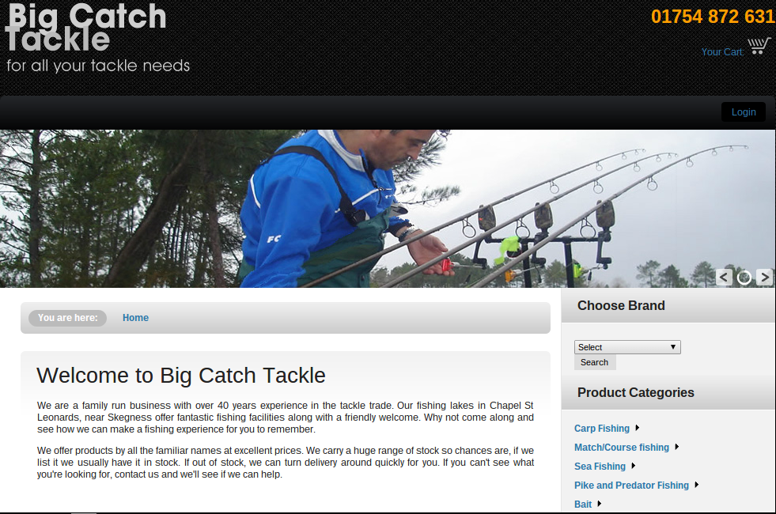Expand the Bait category arrow
Image resolution: width=776 pixels, height=514 pixels.
click(600, 504)
